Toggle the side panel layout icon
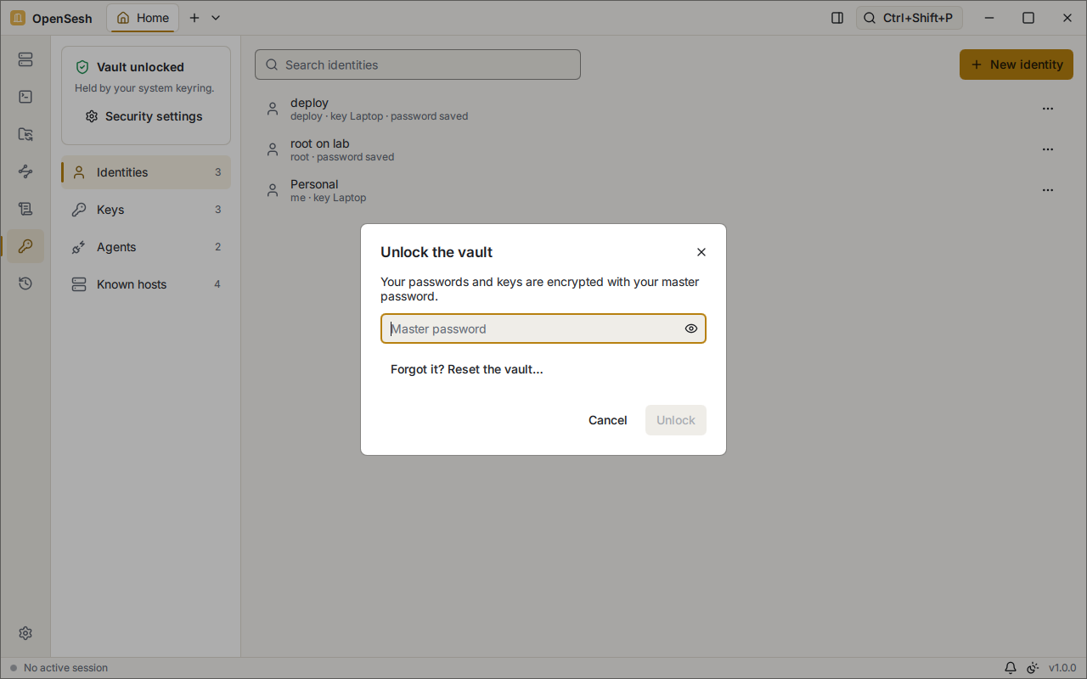The height and width of the screenshot is (679, 1087). tap(837, 18)
